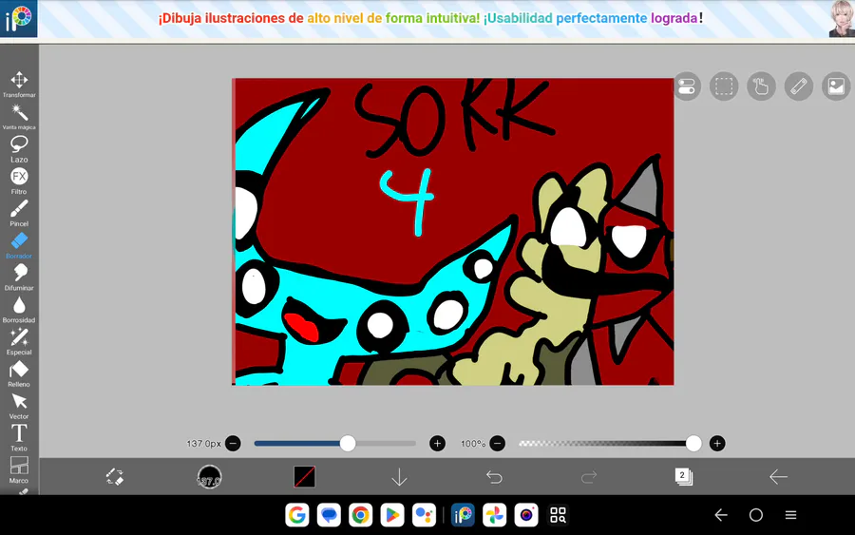Toggle the stabilizer switch icon above canvas

[687, 86]
